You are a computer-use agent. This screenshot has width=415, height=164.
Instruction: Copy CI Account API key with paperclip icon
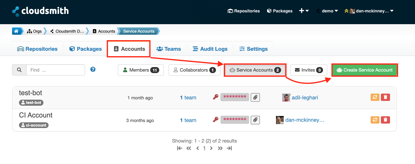pos(255,120)
